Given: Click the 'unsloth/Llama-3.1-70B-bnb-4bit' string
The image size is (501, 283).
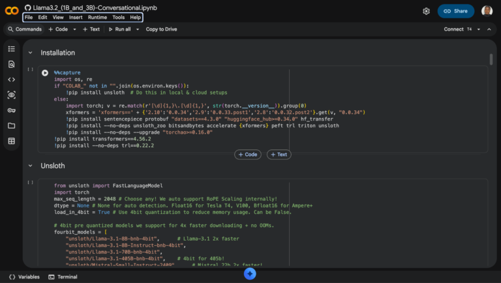Looking at the screenshot, I should coord(113,252).
